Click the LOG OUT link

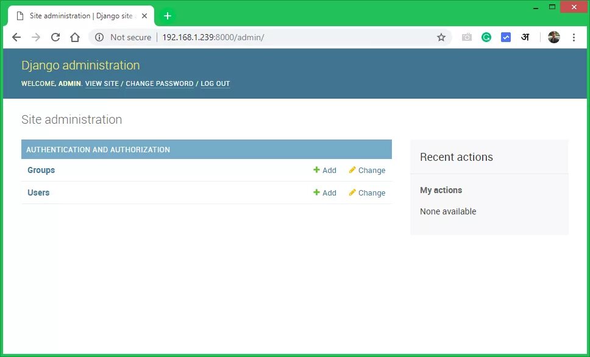coord(215,83)
